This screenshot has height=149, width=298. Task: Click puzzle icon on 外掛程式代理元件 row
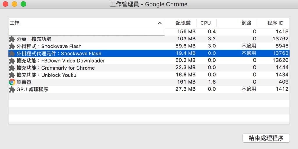[12, 54]
